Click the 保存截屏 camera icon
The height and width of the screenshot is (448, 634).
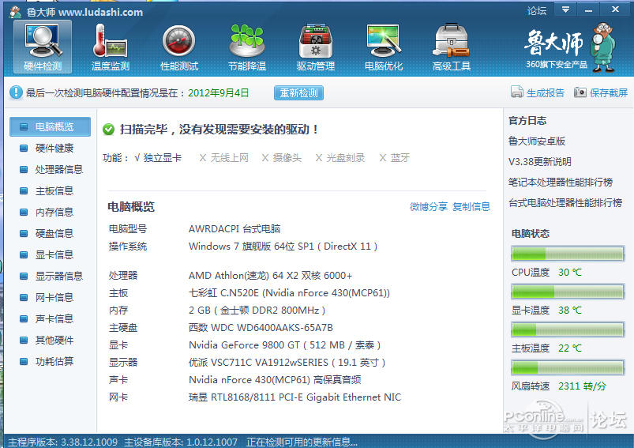(580, 92)
